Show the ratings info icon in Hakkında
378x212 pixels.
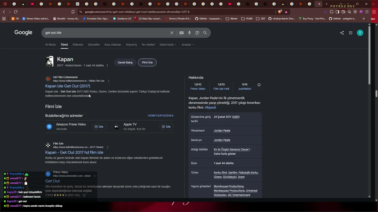tap(259, 85)
